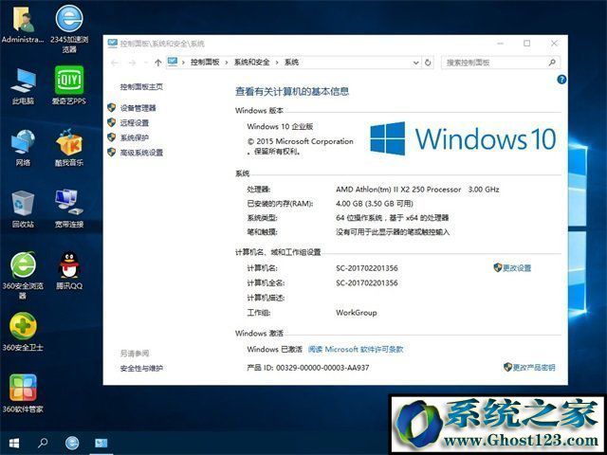
Task: Open the Administrator folder desktop icon
Action: [23, 26]
